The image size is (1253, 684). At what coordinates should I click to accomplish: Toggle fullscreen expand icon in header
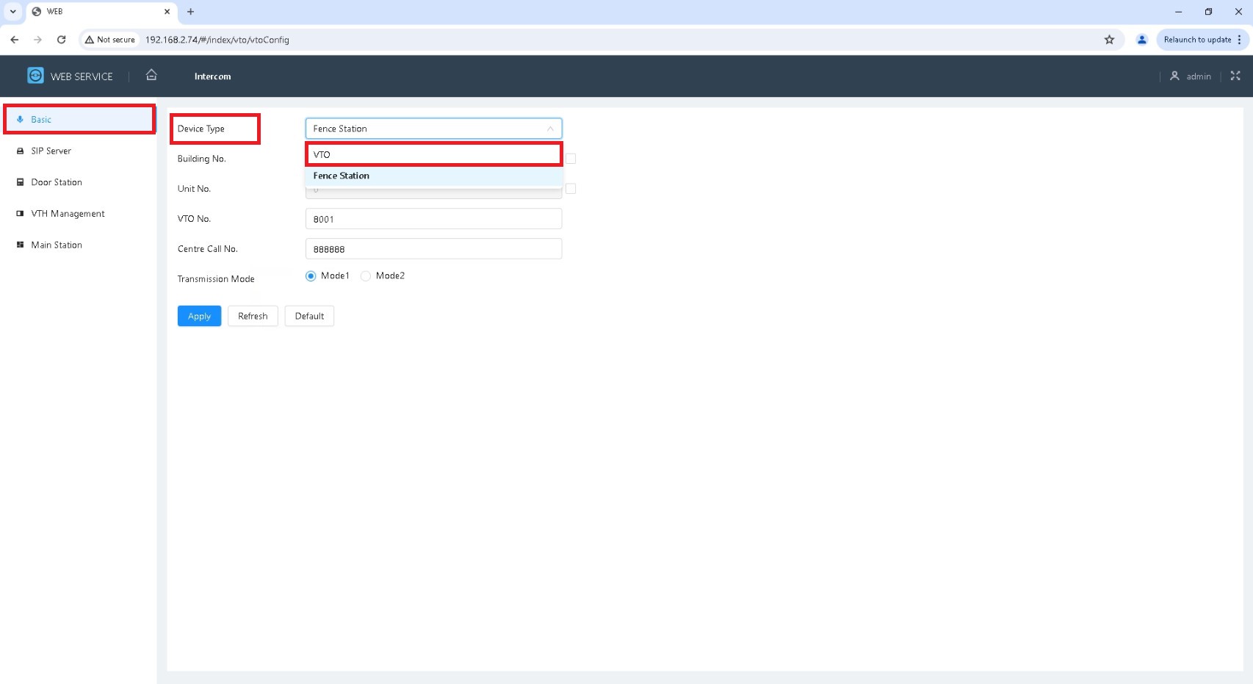point(1235,76)
